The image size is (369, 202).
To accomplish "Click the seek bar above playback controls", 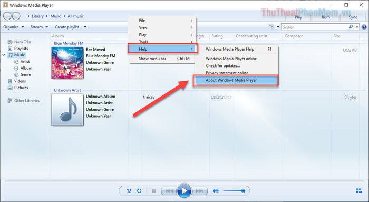I will (184, 181).
